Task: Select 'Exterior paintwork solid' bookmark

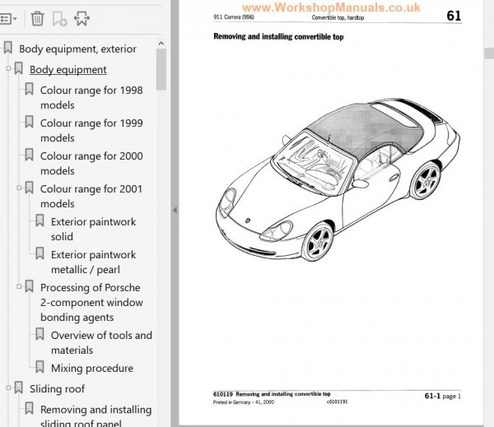Action: tap(93, 230)
